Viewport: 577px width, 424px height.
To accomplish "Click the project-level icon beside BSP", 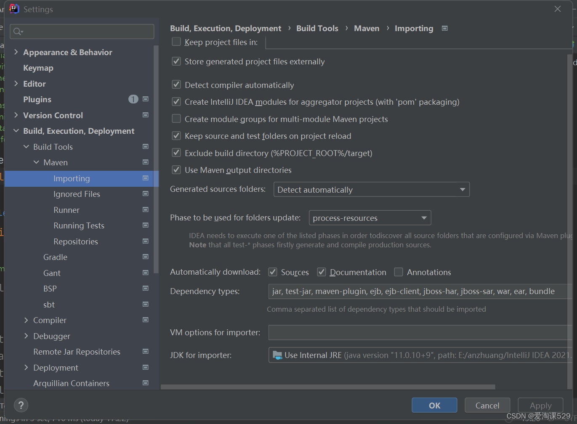I will 146,289.
